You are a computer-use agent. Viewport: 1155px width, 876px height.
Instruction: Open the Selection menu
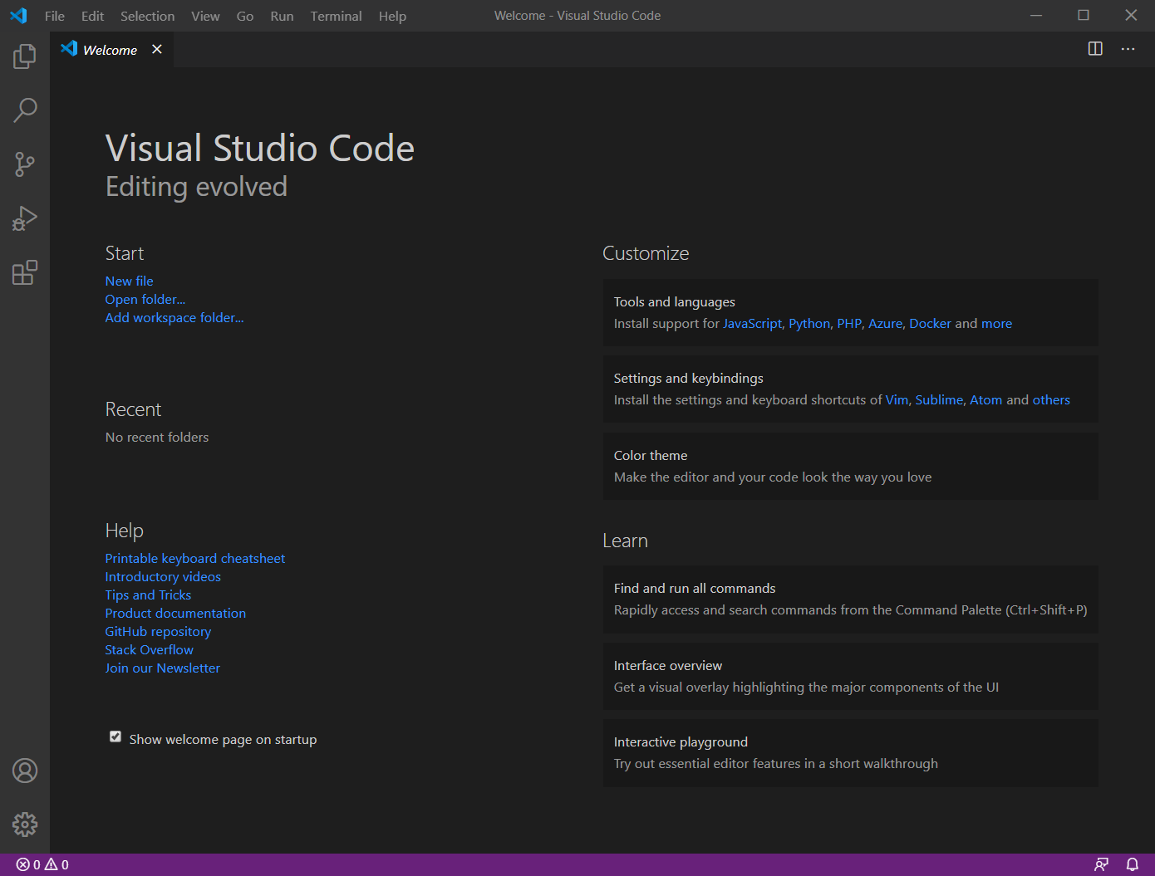point(148,16)
